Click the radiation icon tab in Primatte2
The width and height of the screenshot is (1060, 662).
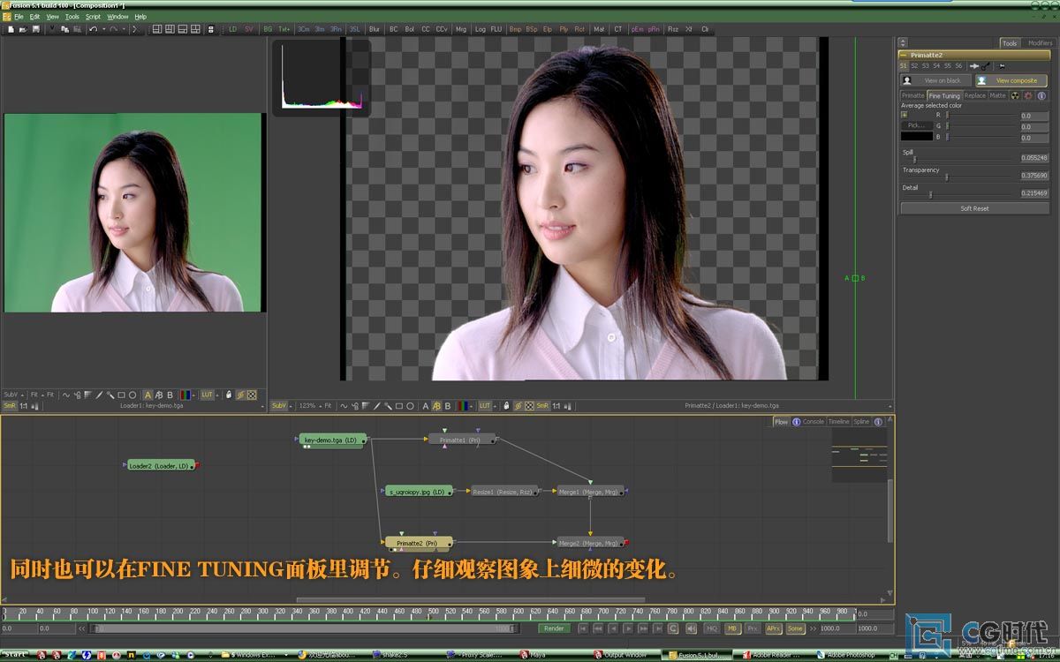[1015, 95]
